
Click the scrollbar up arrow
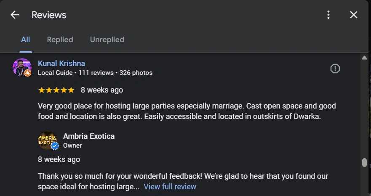pos(365,58)
